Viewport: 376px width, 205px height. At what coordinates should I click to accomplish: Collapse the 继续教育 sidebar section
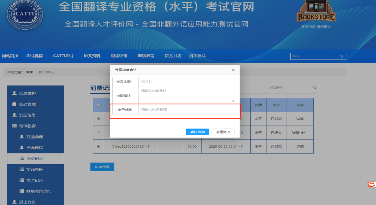coord(27,126)
